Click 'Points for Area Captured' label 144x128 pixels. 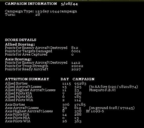[26, 54]
